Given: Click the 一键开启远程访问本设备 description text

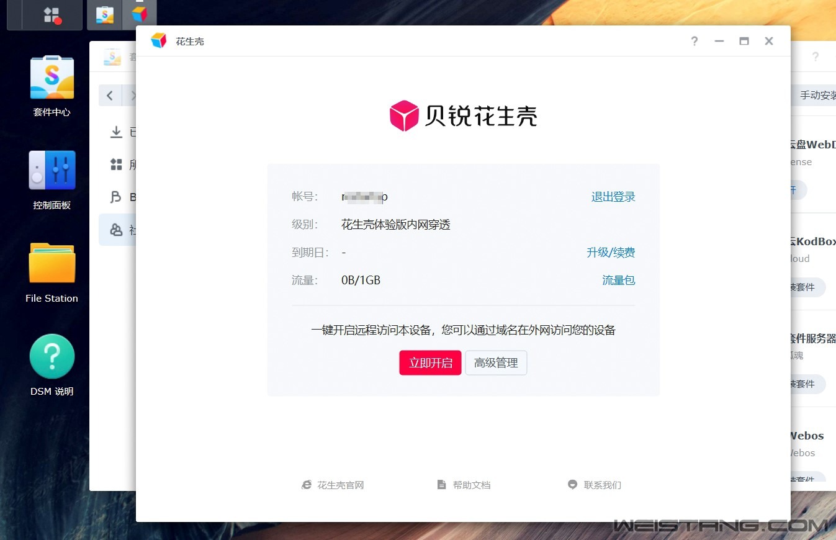Looking at the screenshot, I should point(463,330).
